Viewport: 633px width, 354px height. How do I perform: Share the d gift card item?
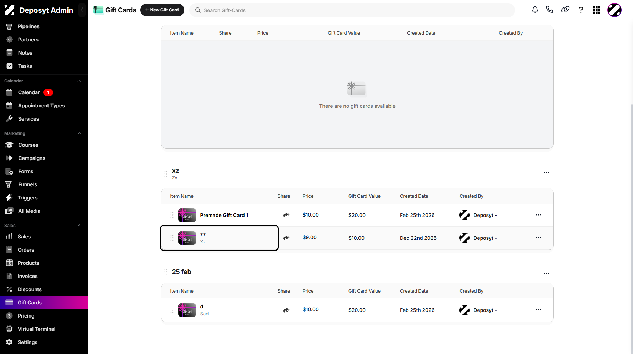click(286, 310)
